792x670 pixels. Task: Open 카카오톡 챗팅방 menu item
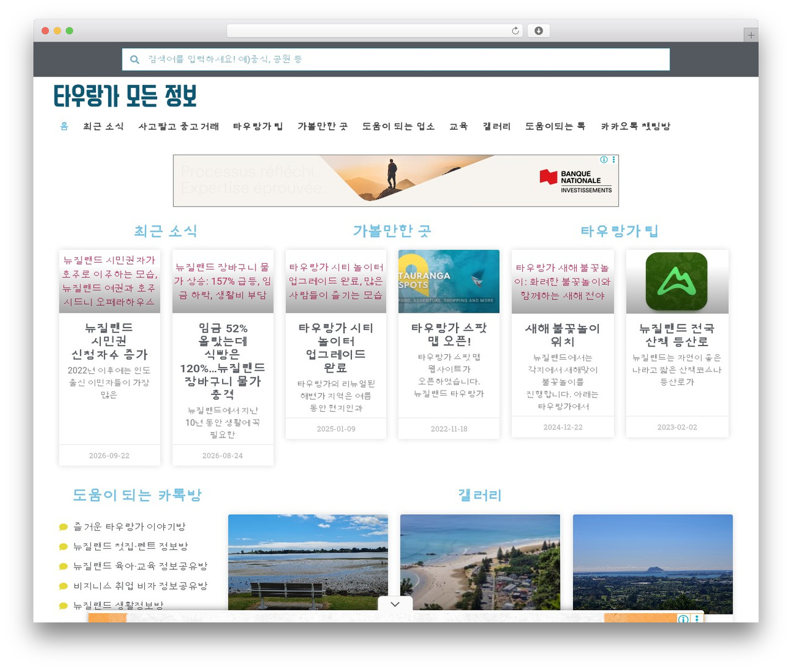635,126
